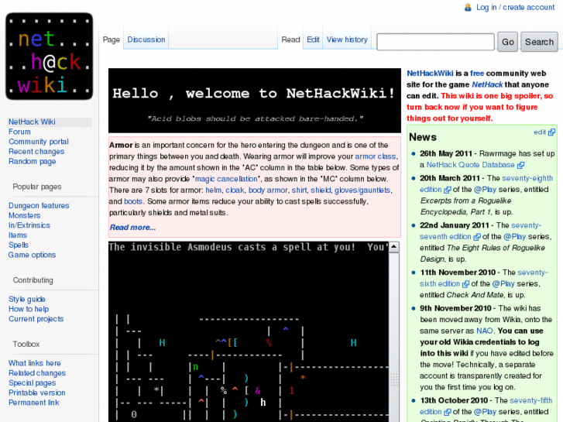The image size is (563, 422).
Task: Click the terminal scrollbar up arrow
Action: (394, 247)
